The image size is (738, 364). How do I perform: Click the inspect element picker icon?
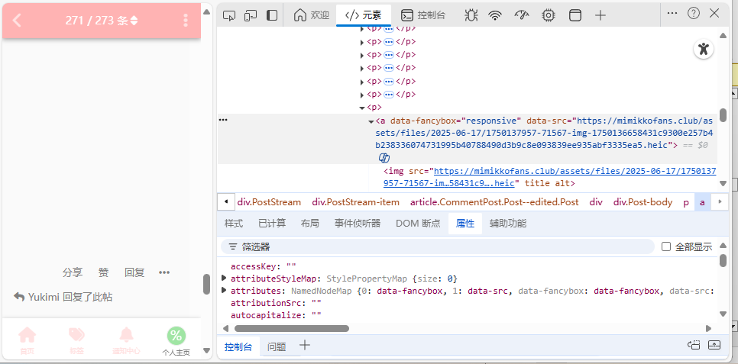(x=229, y=14)
